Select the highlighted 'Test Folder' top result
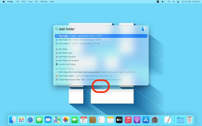Screen dimensions: 202x126 (x=101, y=36)
